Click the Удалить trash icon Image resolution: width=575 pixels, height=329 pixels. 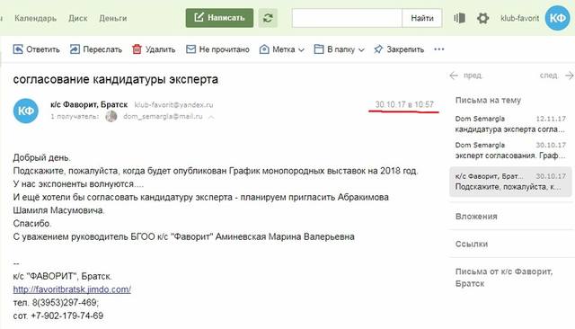[x=137, y=49]
